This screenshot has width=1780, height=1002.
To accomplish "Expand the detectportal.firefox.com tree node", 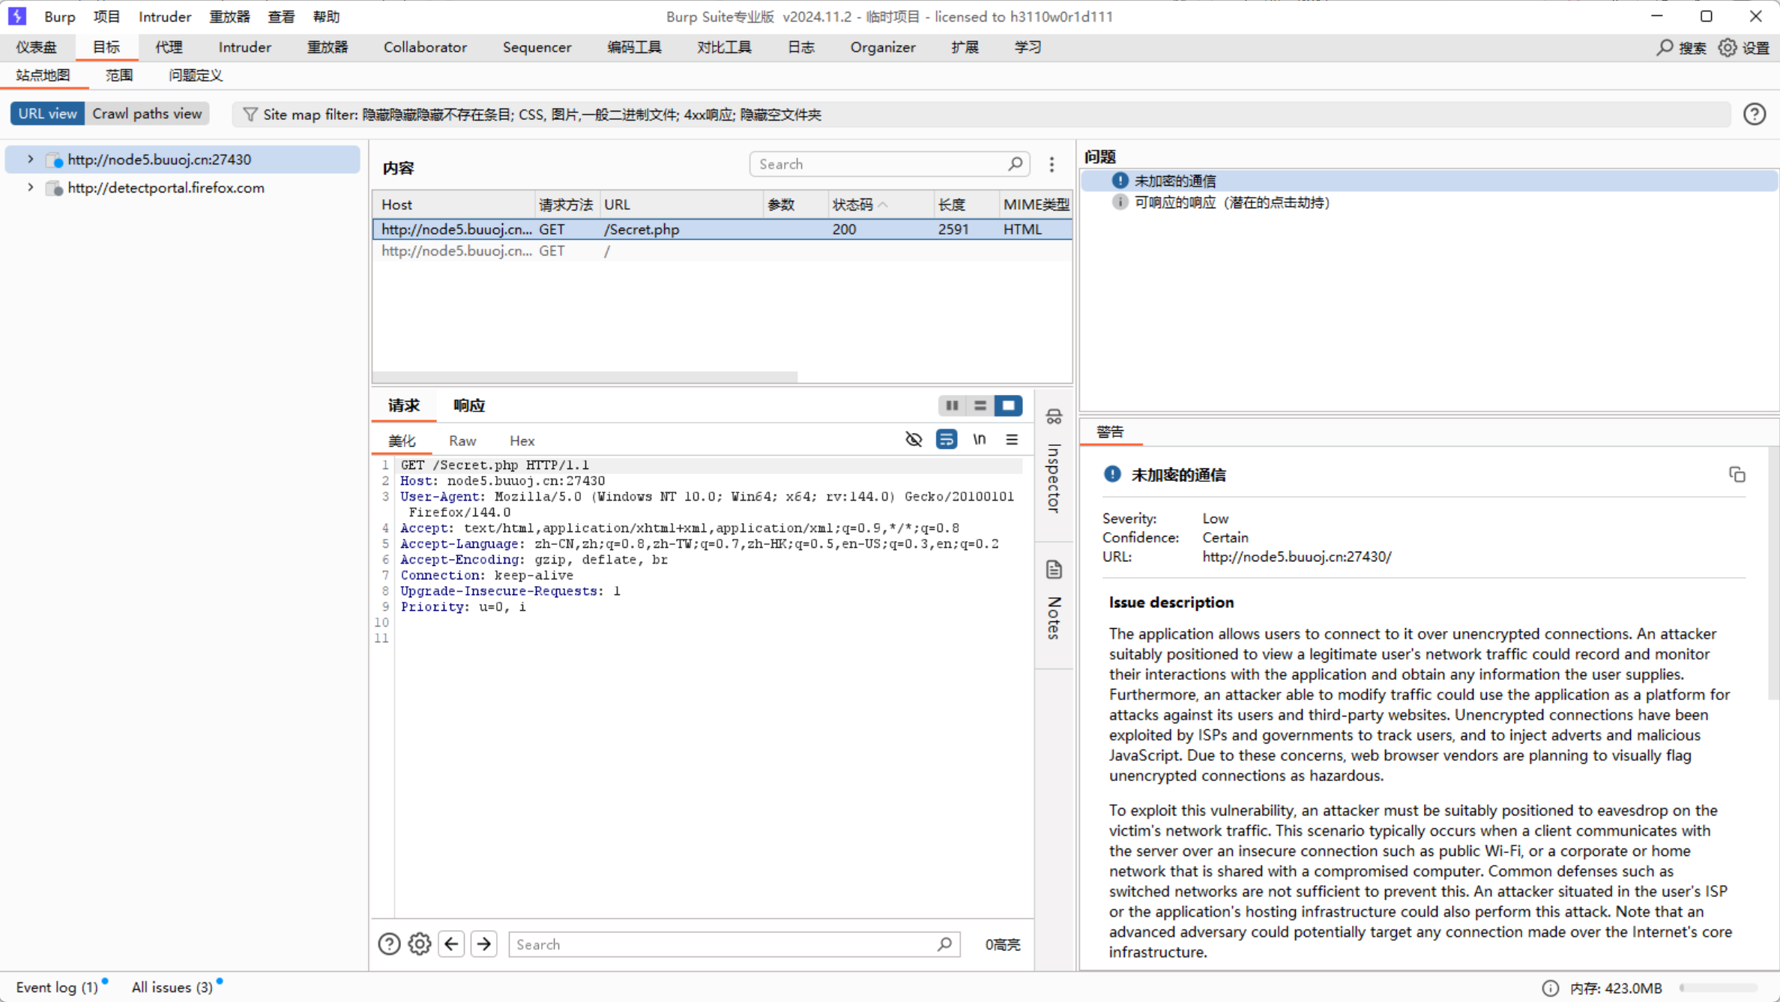I will [x=31, y=187].
